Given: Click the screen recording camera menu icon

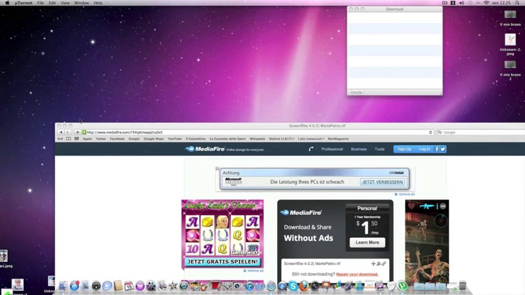Looking at the screenshot, I should tap(445, 3).
